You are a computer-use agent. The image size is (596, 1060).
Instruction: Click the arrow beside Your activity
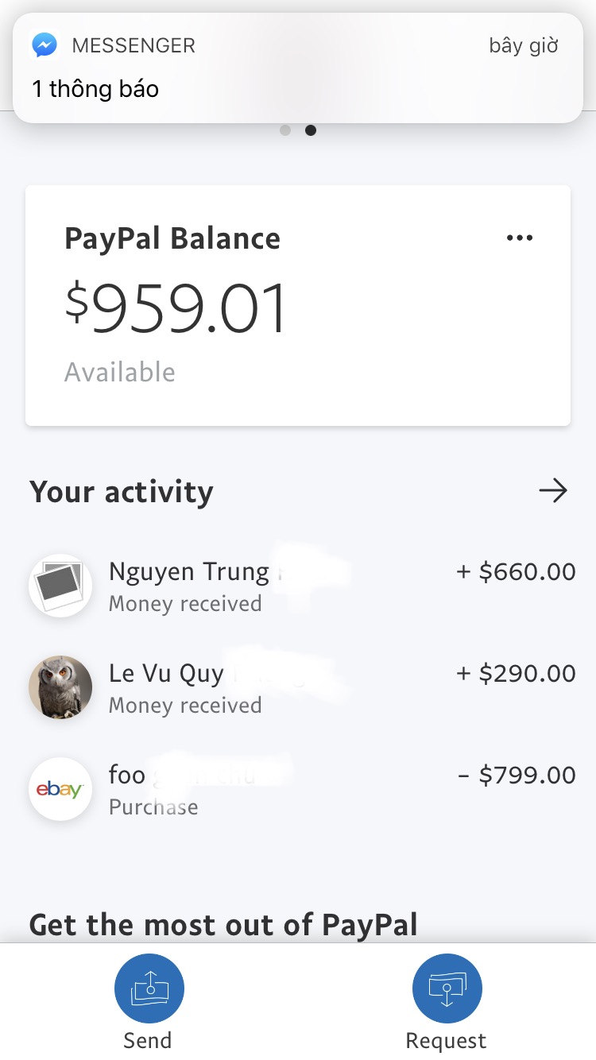553,491
